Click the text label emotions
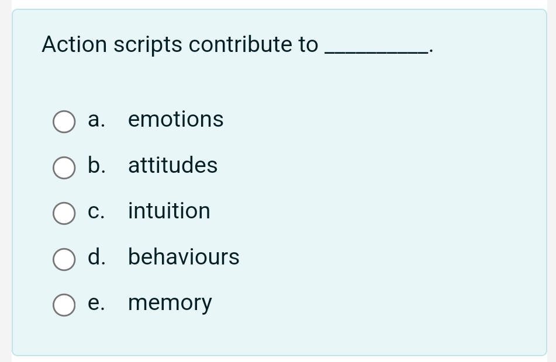This screenshot has height=362, width=556. (176, 120)
